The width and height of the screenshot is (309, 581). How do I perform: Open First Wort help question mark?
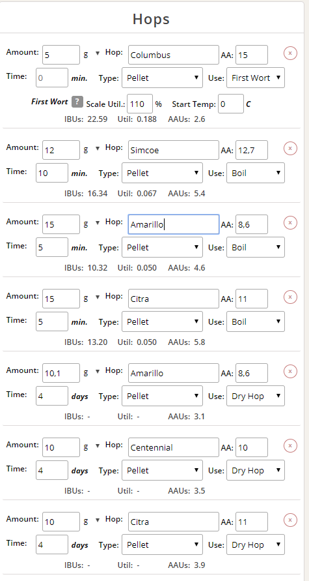(77, 101)
